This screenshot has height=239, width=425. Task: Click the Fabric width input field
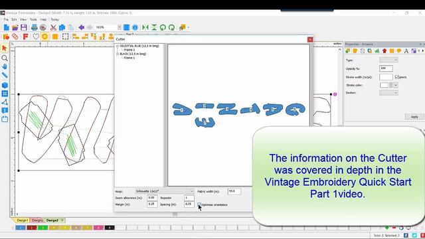pos(234,191)
